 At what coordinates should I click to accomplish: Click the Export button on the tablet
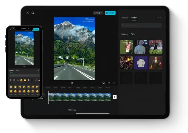pyautogui.click(x=110, y=13)
